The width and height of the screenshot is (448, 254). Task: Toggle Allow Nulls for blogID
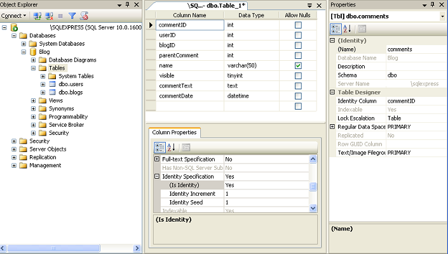coord(298,45)
